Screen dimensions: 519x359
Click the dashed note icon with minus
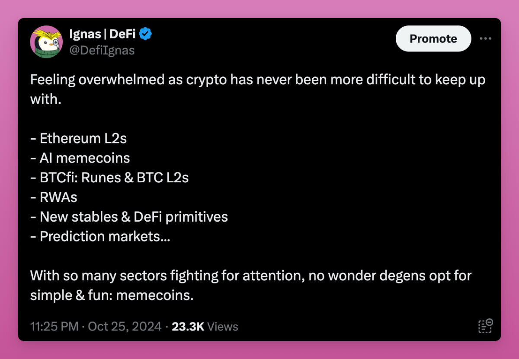[485, 326]
